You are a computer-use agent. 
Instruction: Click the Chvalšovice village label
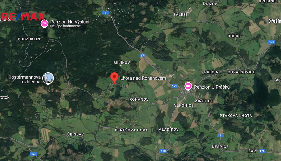(x=241, y=72)
